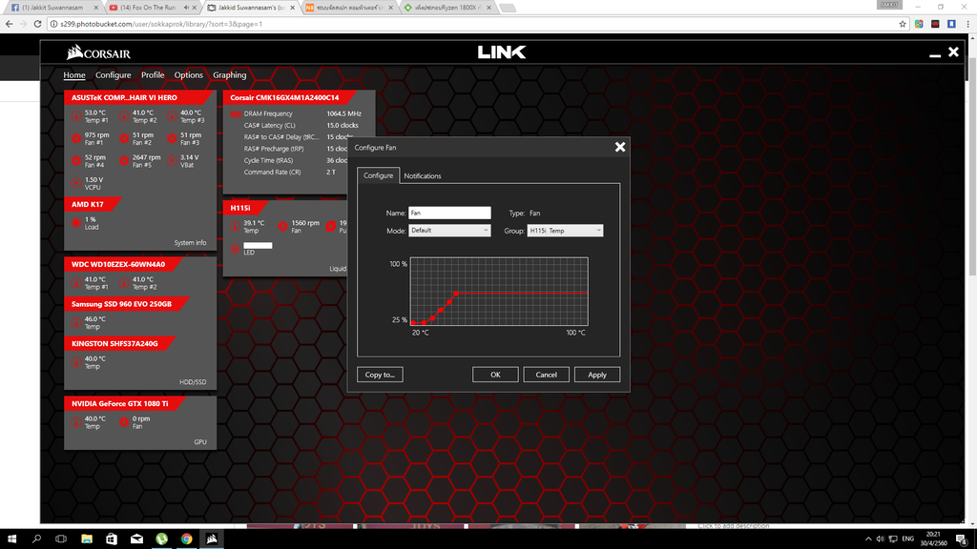
Task: Click the WDC drive Temp #2 icon
Action: coord(124,283)
